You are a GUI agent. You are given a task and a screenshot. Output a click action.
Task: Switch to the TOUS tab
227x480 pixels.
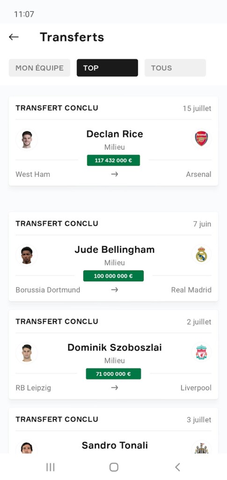click(x=175, y=67)
